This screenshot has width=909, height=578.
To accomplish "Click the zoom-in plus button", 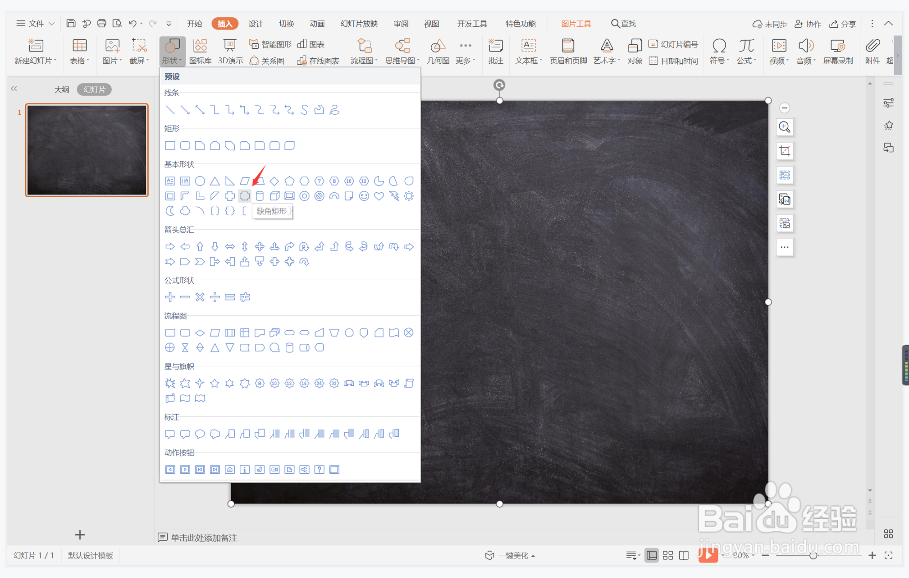I will (872, 555).
